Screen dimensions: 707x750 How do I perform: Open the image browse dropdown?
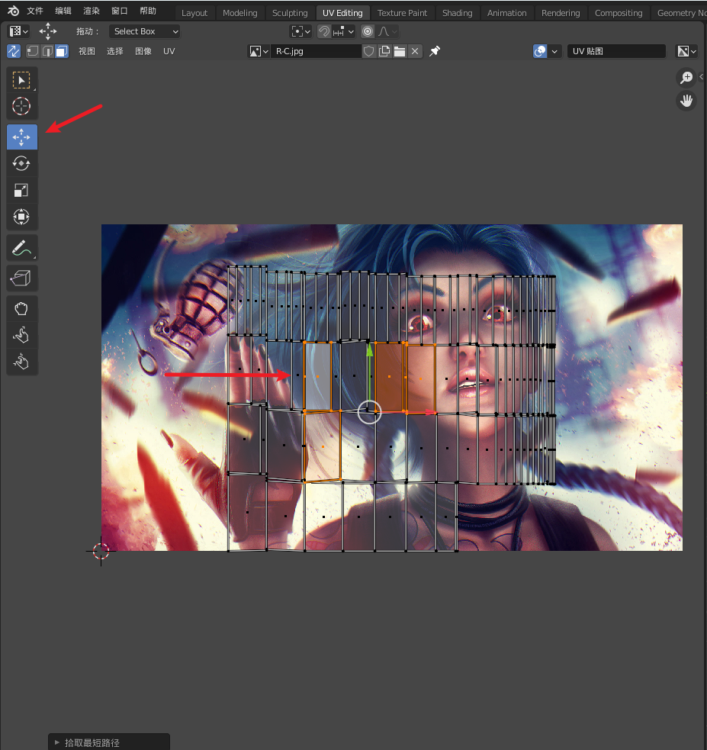(x=259, y=51)
